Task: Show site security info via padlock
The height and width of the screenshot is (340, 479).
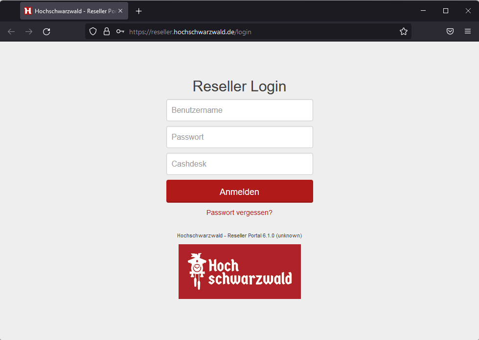Action: click(x=106, y=32)
